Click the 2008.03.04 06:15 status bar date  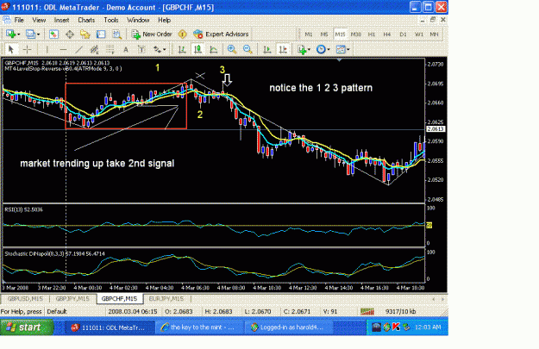[133, 312]
